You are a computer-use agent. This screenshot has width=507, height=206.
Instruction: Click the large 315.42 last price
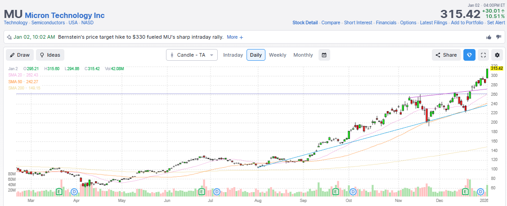(461, 14)
